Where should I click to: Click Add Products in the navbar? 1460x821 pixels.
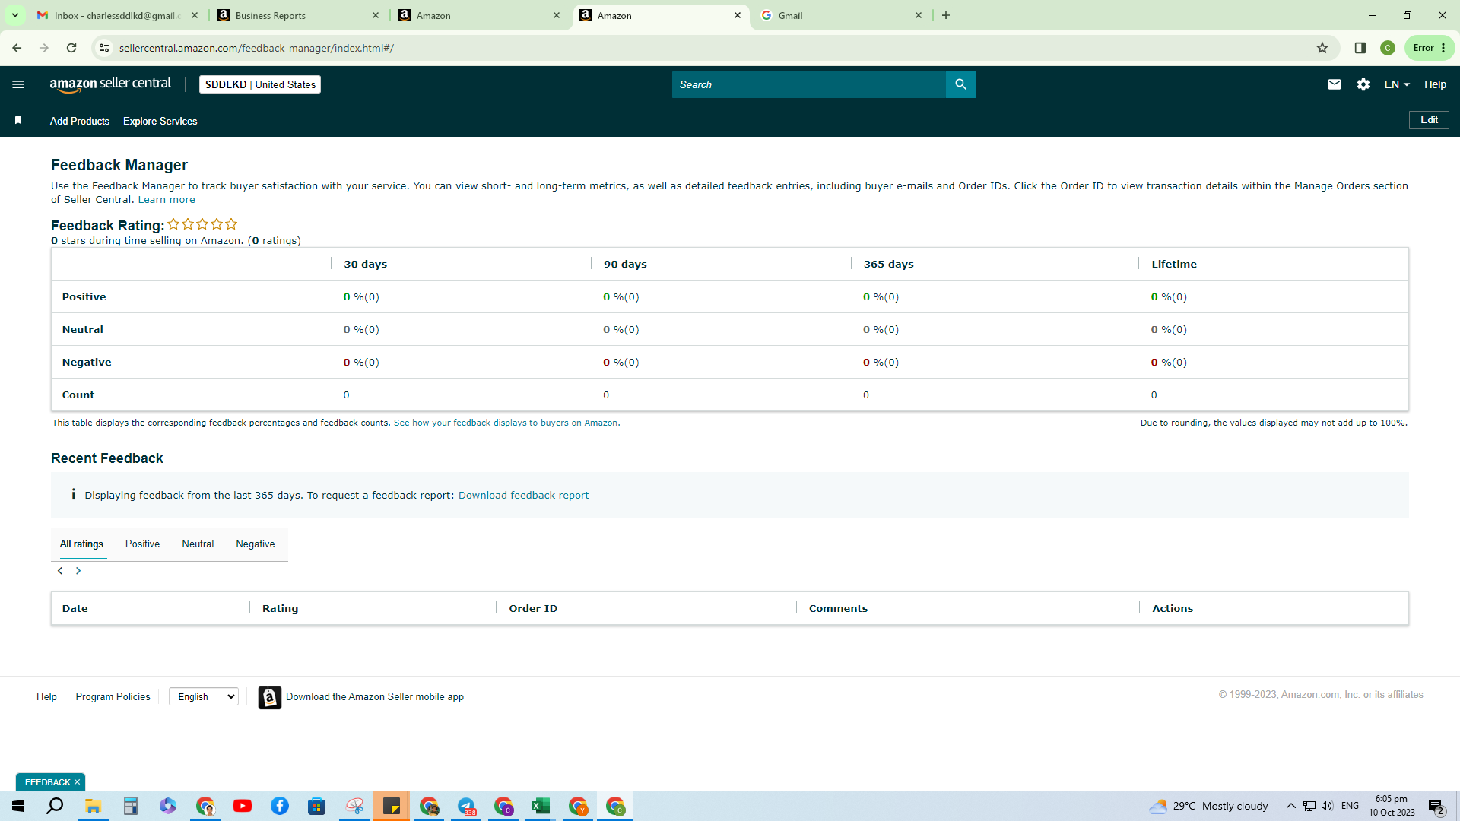(x=80, y=121)
